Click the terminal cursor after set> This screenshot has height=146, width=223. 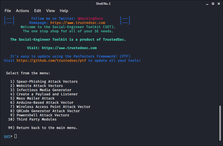point(16,136)
